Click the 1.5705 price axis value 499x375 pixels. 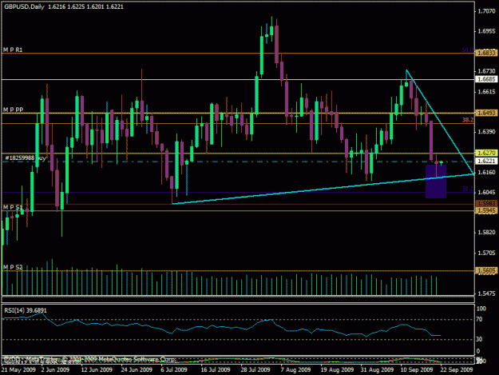coord(486,253)
